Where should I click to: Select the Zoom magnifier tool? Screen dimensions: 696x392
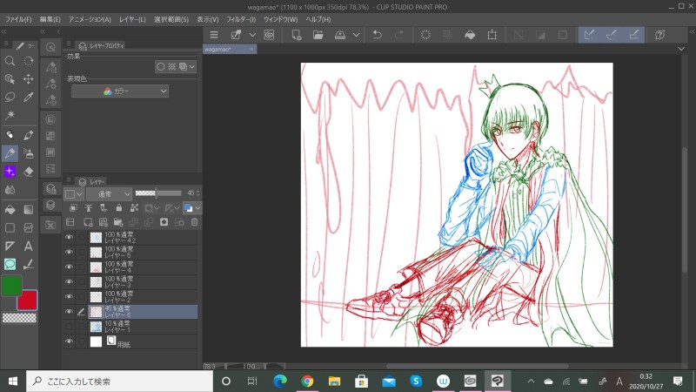click(10, 61)
